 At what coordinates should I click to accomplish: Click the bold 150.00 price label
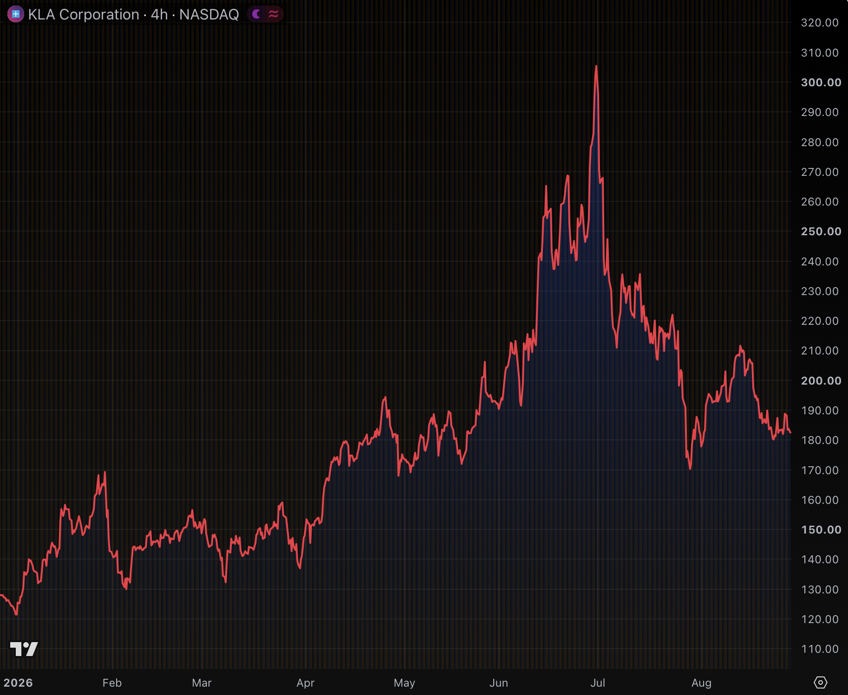(x=821, y=530)
